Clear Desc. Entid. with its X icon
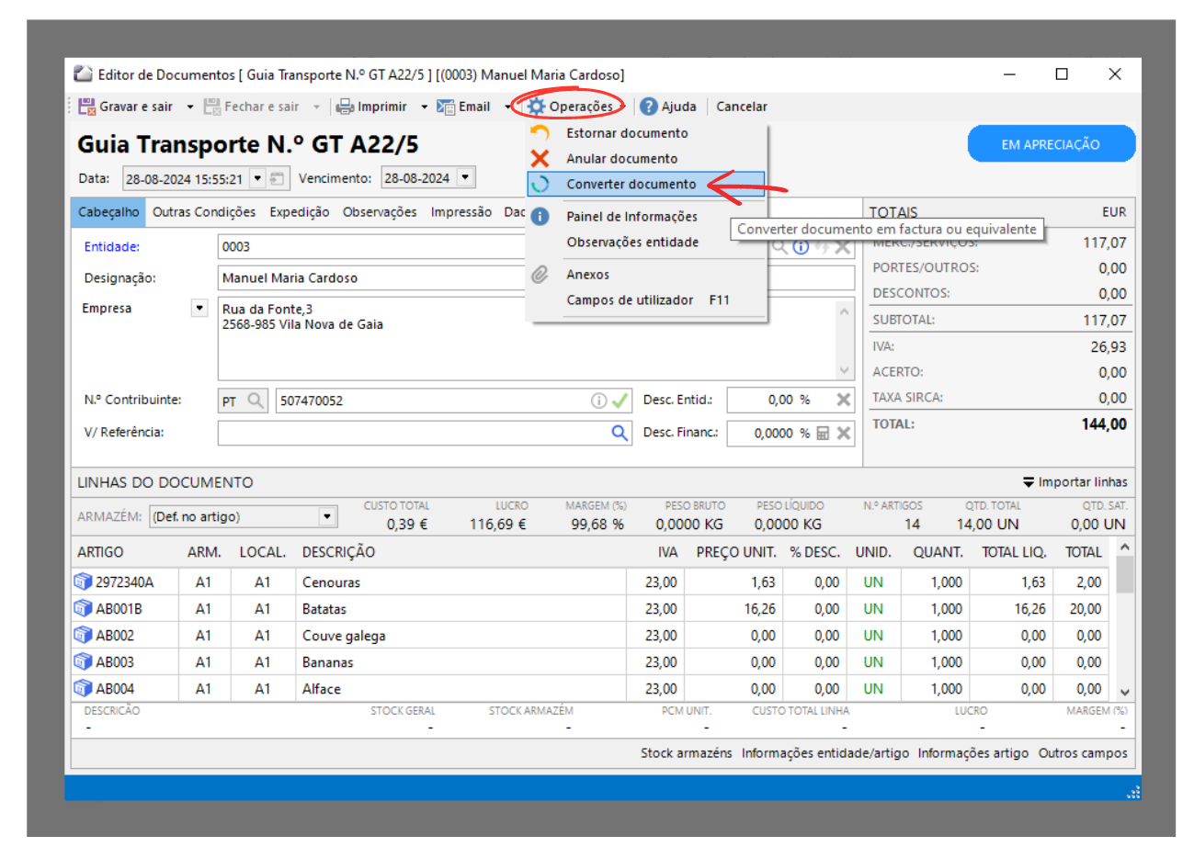 click(843, 400)
